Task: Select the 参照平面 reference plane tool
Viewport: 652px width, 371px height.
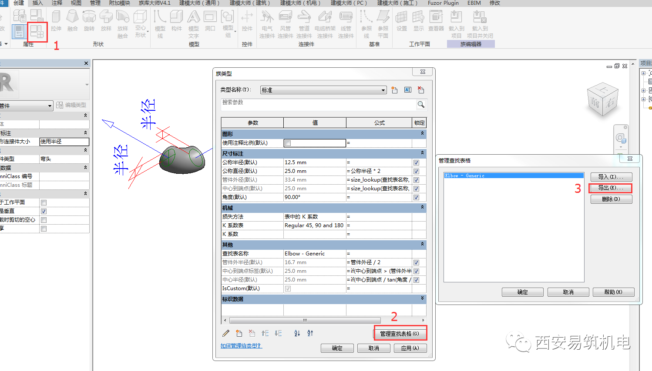Action: click(x=383, y=24)
